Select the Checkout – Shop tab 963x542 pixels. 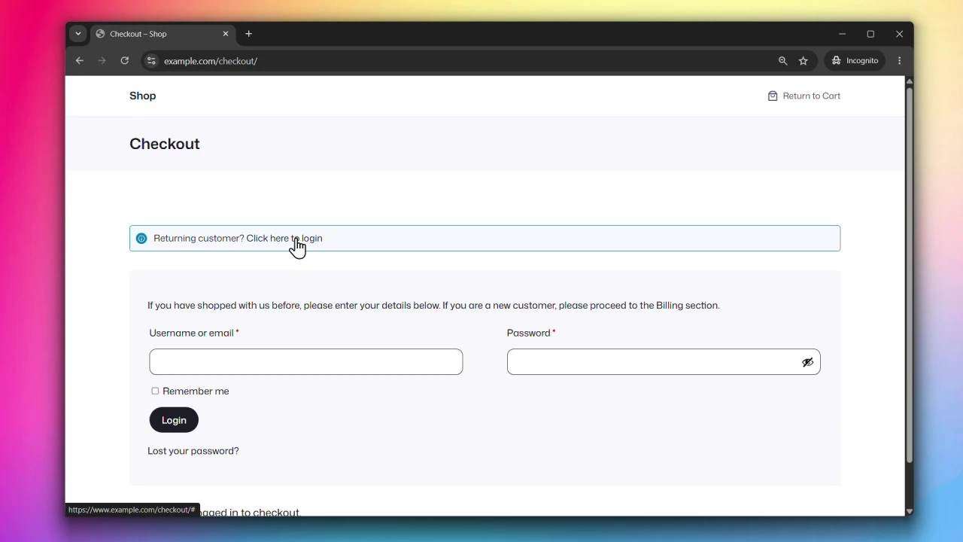point(163,34)
